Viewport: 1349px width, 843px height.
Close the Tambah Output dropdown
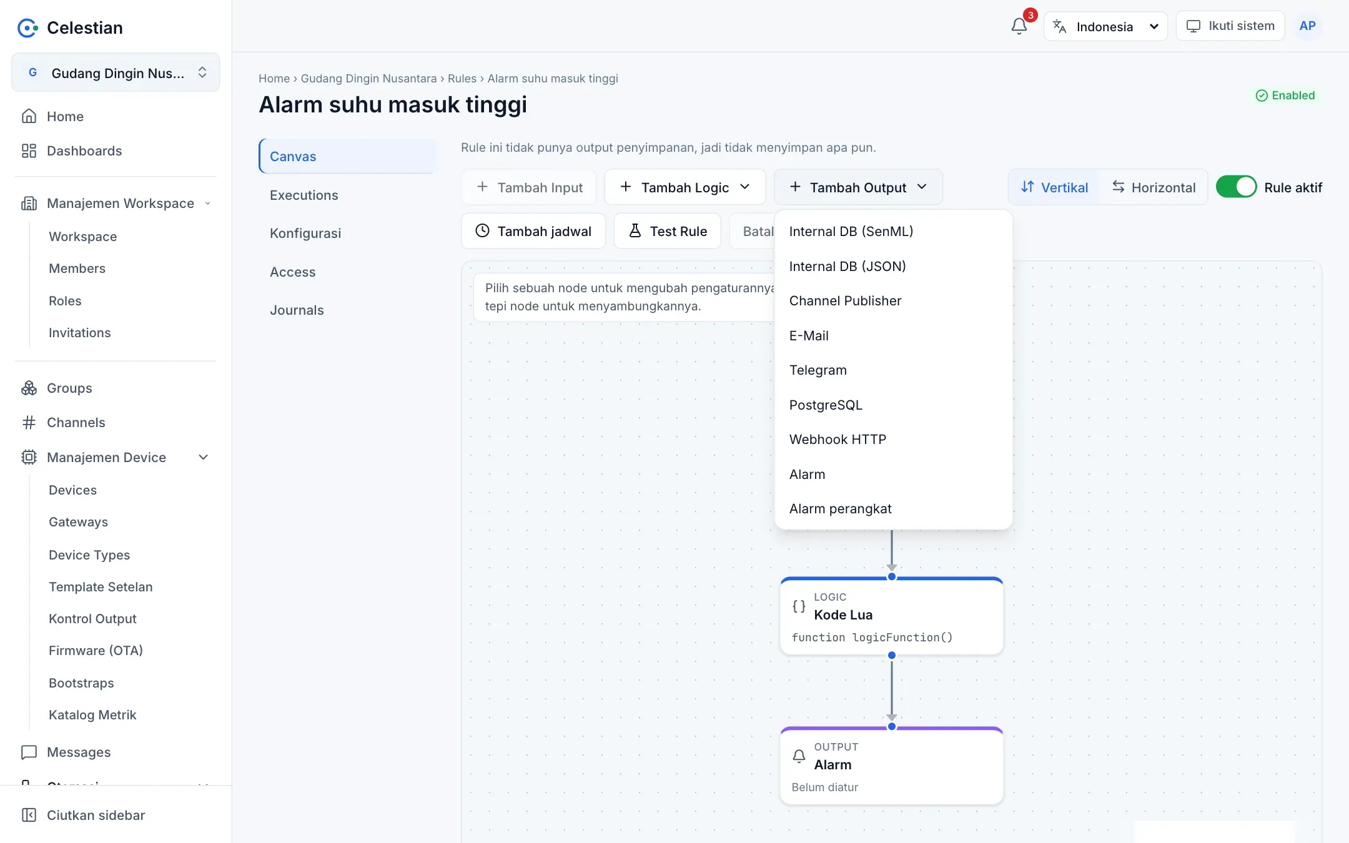tap(858, 187)
